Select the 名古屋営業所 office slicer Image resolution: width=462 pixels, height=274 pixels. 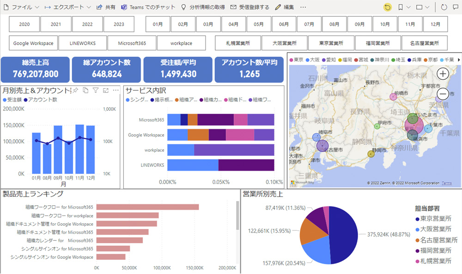424,43
